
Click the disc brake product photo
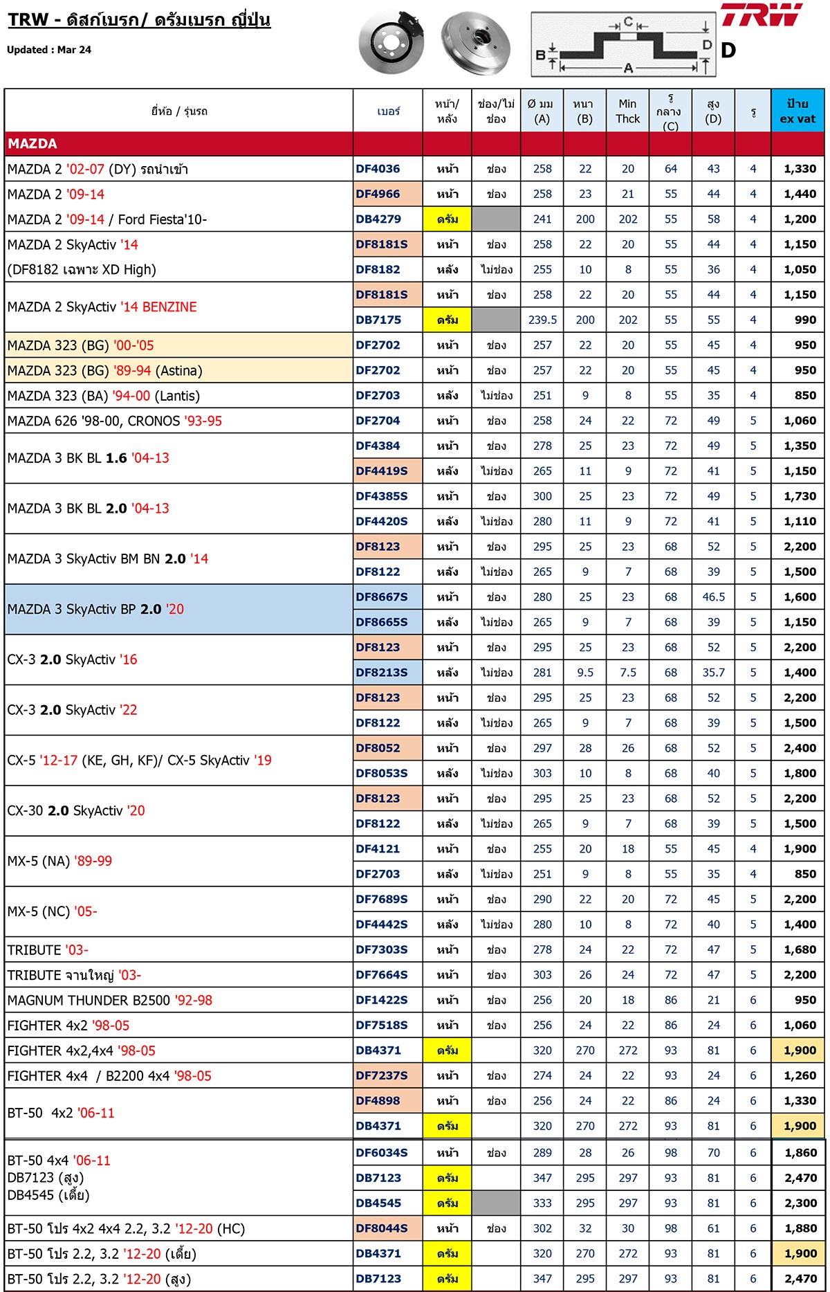click(391, 42)
